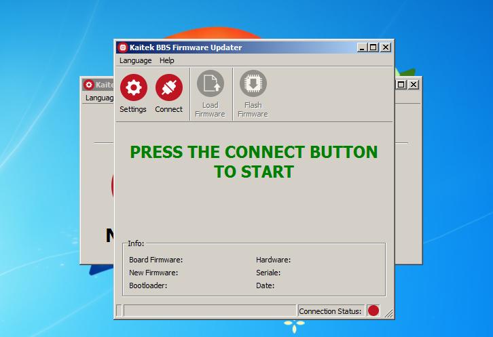The width and height of the screenshot is (493, 337).
Task: Click the 'Bootloader:' label
Action: pyautogui.click(x=148, y=285)
